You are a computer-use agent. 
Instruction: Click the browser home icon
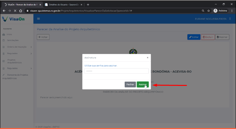pyautogui.click(x=21, y=11)
